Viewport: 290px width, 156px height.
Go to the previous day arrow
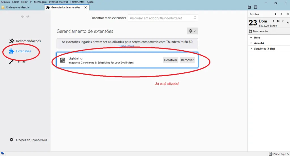274,21
